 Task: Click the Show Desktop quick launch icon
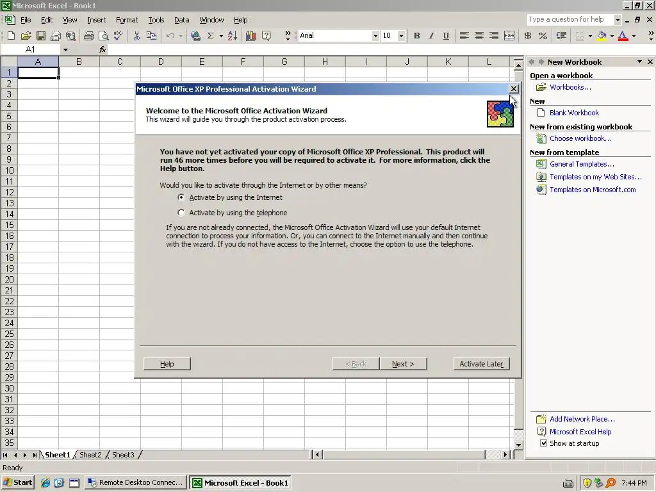(74, 482)
